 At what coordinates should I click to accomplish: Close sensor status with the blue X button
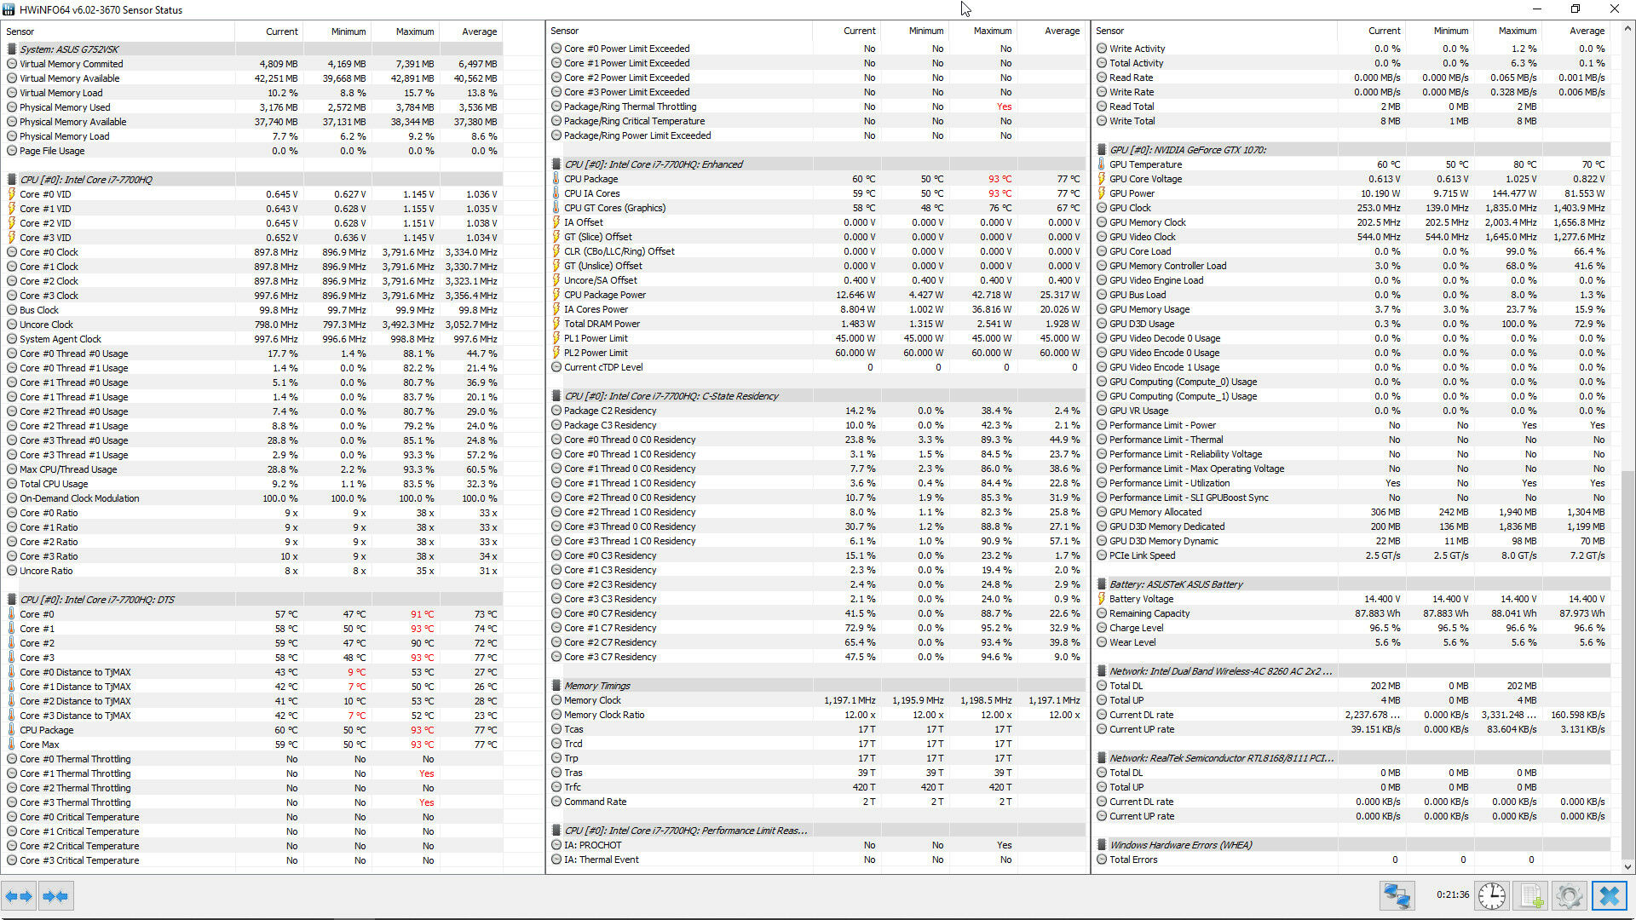click(1610, 895)
